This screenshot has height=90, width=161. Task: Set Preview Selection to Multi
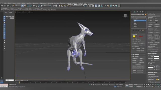pyautogui.click(x=142, y=48)
